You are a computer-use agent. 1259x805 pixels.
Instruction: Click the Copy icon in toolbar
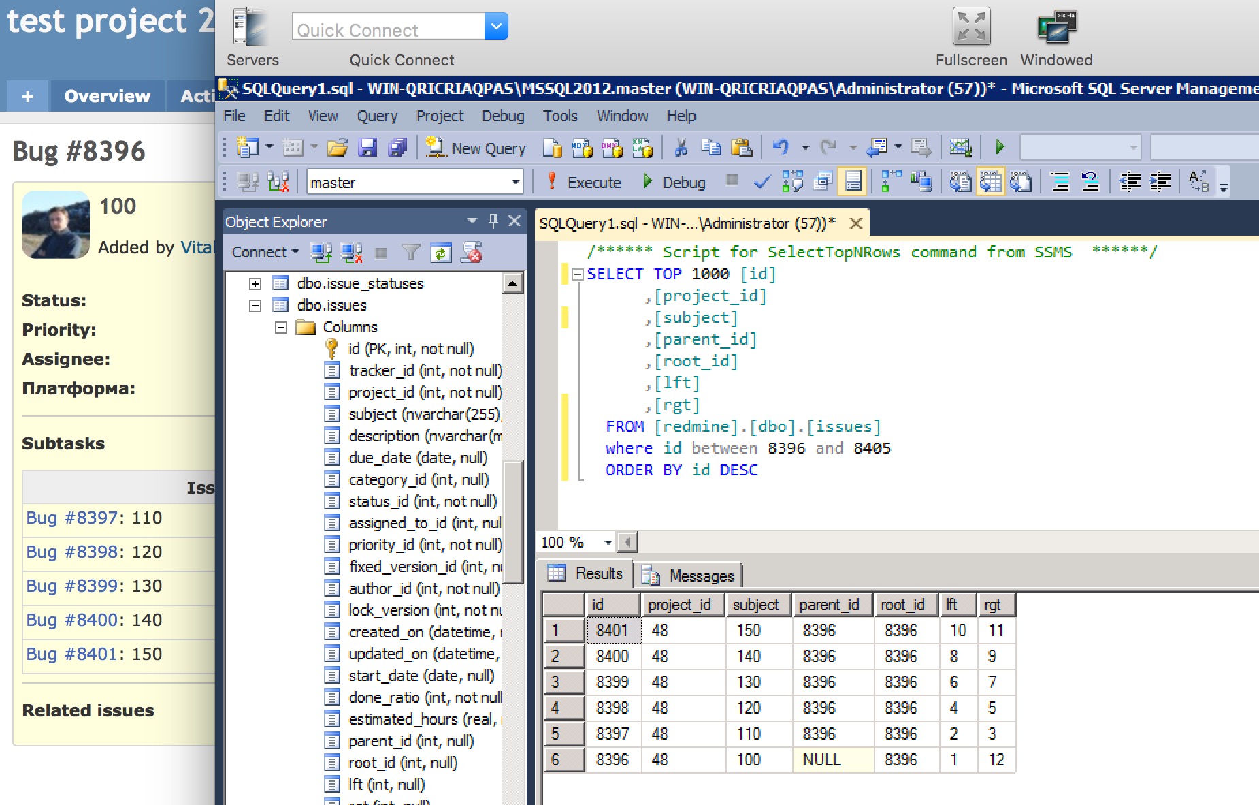[711, 148]
